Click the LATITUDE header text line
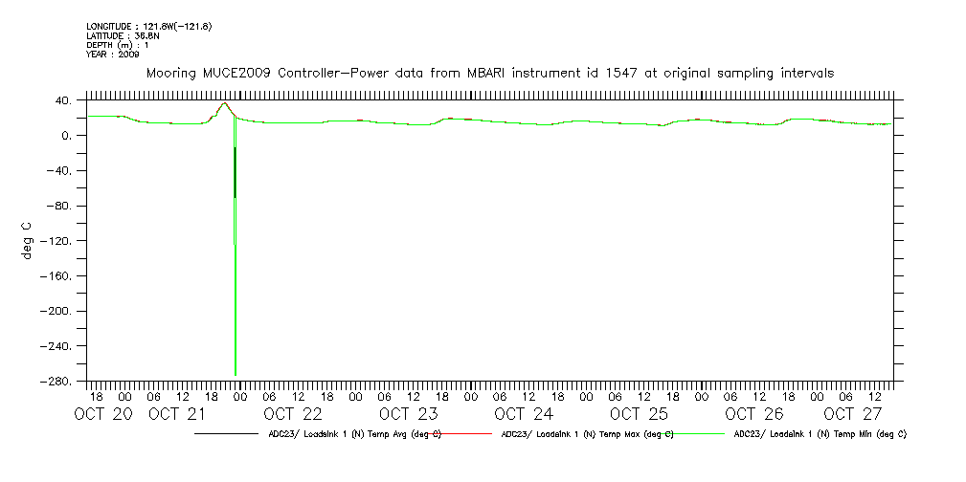This screenshot has width=966, height=482. click(122, 35)
